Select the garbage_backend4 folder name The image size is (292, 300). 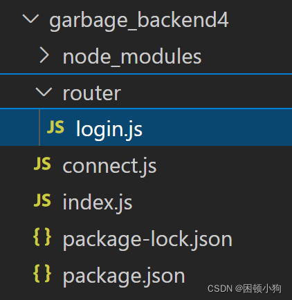(x=139, y=21)
